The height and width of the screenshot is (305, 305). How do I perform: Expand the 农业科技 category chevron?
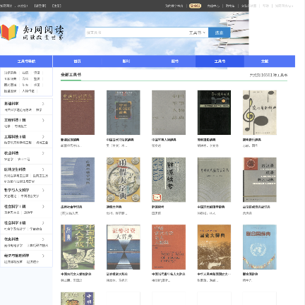(43, 153)
